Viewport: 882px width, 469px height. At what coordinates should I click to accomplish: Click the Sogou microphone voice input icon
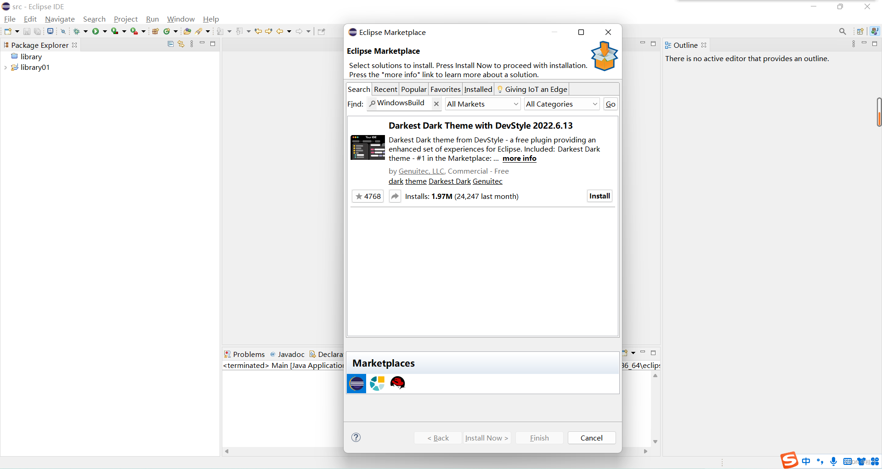point(834,461)
